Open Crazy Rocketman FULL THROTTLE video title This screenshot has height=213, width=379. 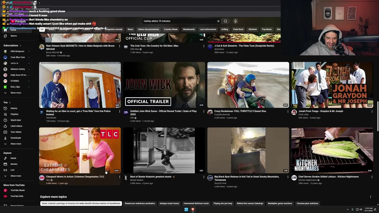pos(240,111)
